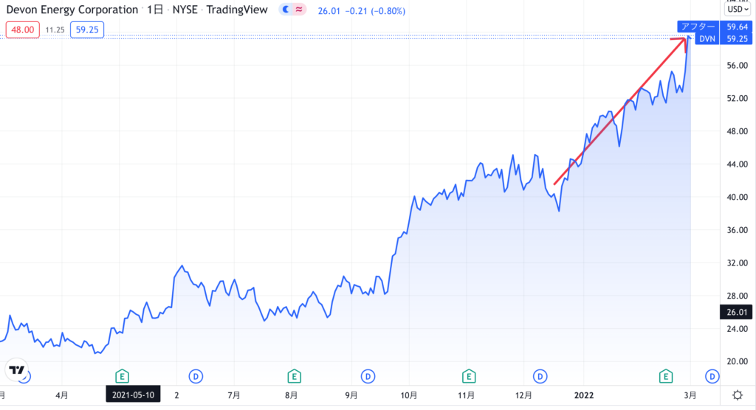Open the earnings E marker above 8月
The image size is (756, 410).
click(294, 376)
